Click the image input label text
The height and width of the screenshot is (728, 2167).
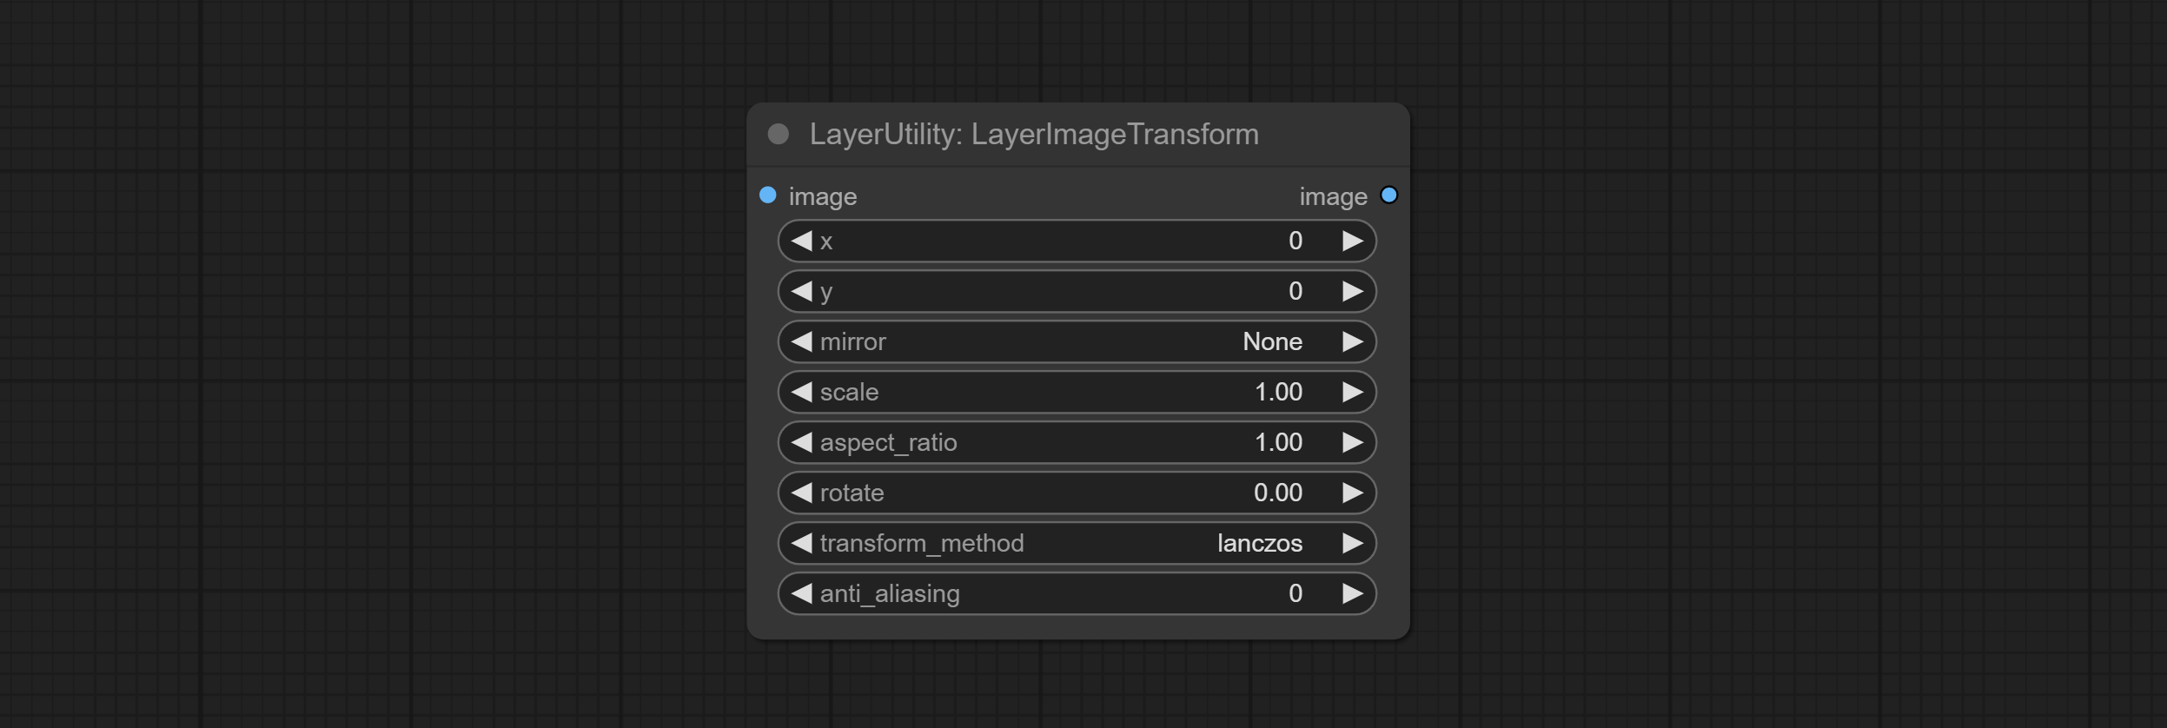[823, 197]
